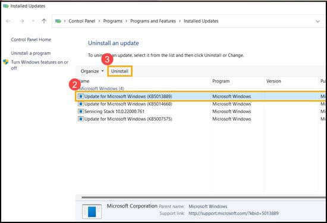
Task: Click the Parent name value Microsoft Windows
Action: pos(207,206)
